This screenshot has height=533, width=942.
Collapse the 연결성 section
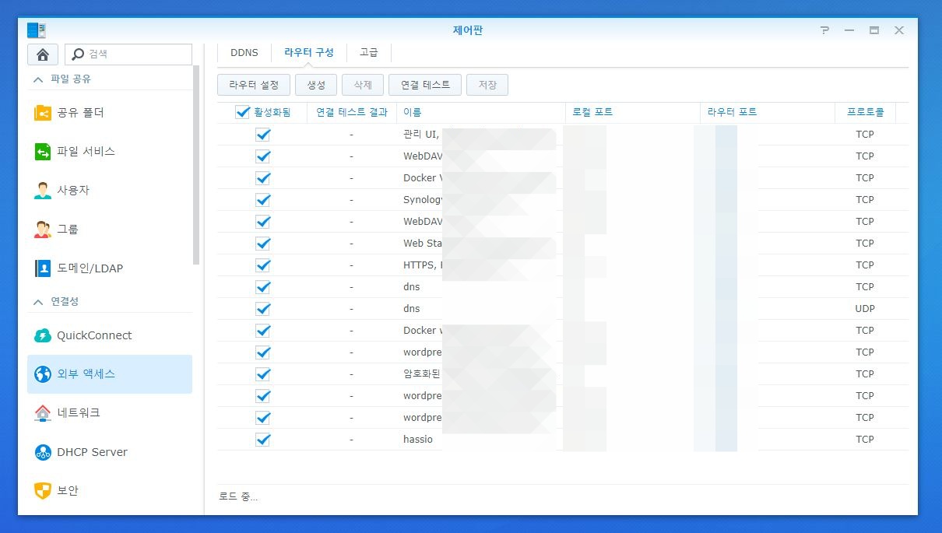37,301
